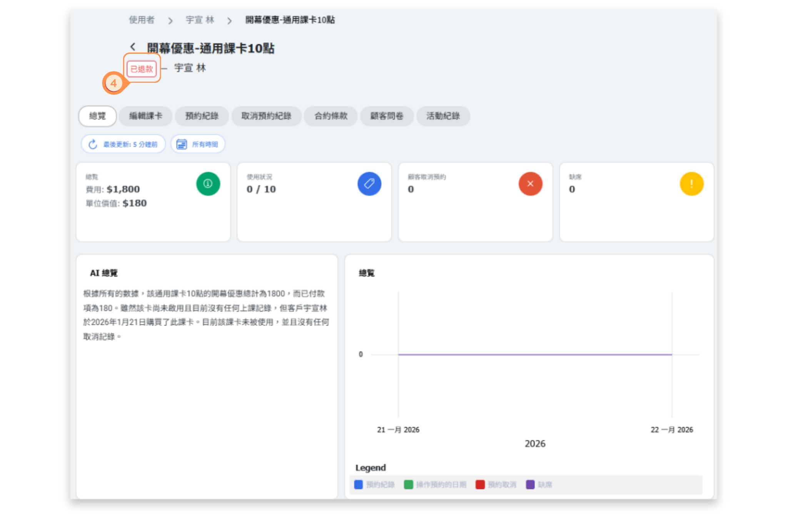Open 宇宣 林 breadcrumb link
This screenshot has height=525, width=788.
pyautogui.click(x=200, y=20)
